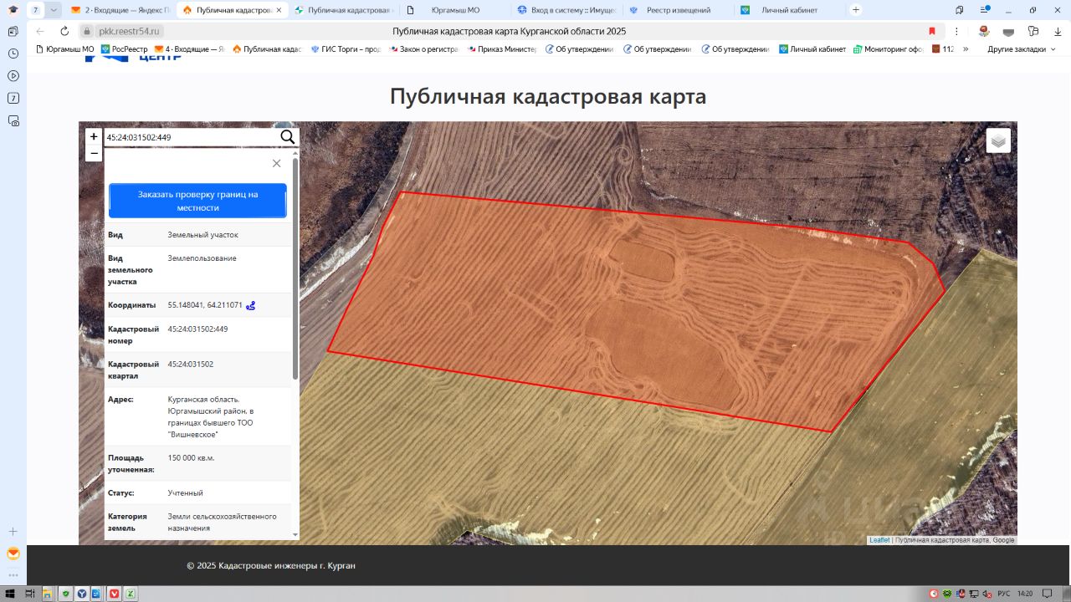
Task: Click the status value Учтенный
Action: coord(185,493)
